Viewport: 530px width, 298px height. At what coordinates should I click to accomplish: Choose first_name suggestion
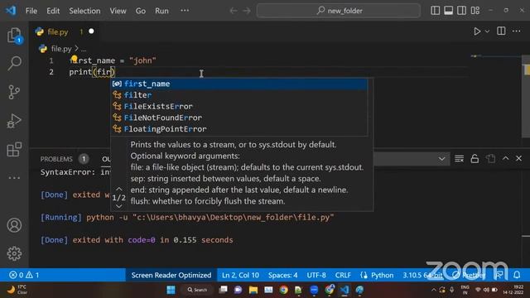239,84
